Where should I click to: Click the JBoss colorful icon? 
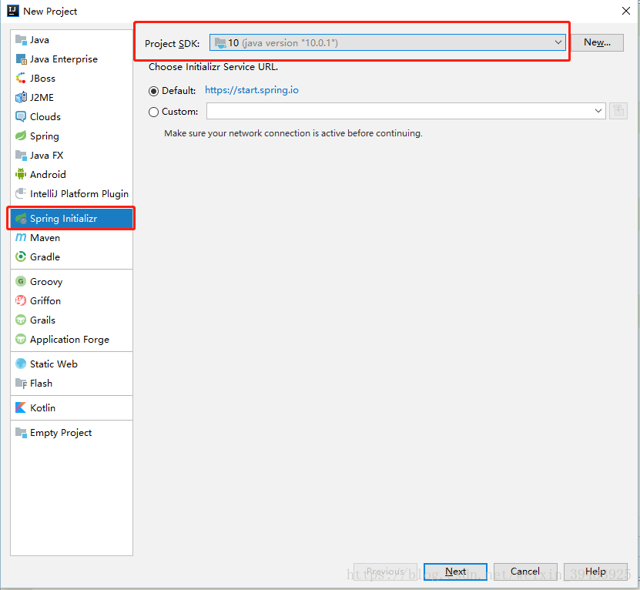pyautogui.click(x=21, y=78)
